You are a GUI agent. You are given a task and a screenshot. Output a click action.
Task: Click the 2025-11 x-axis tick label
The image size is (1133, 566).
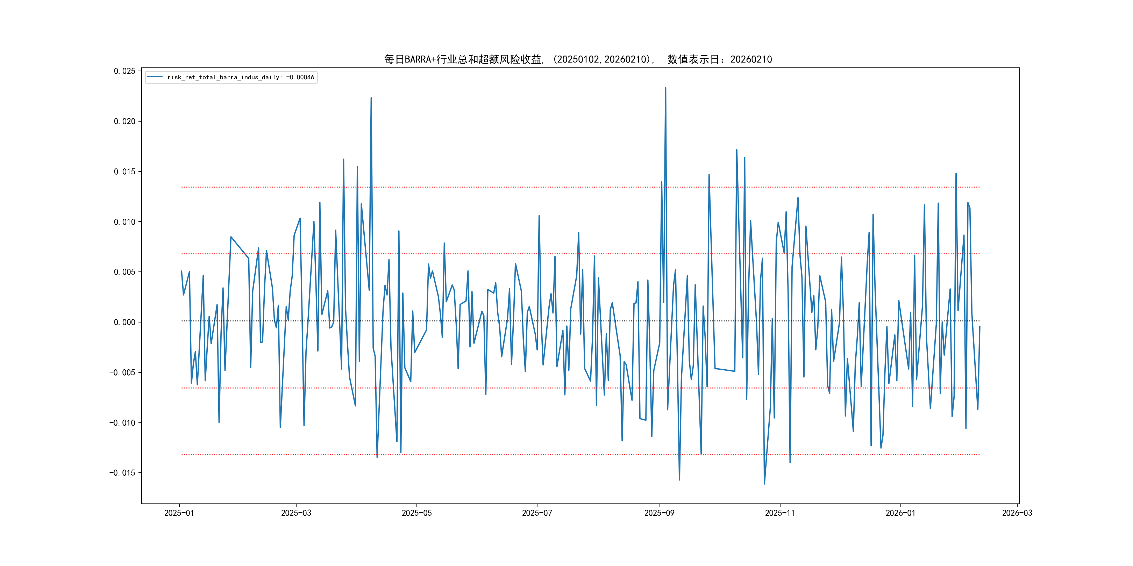click(779, 513)
